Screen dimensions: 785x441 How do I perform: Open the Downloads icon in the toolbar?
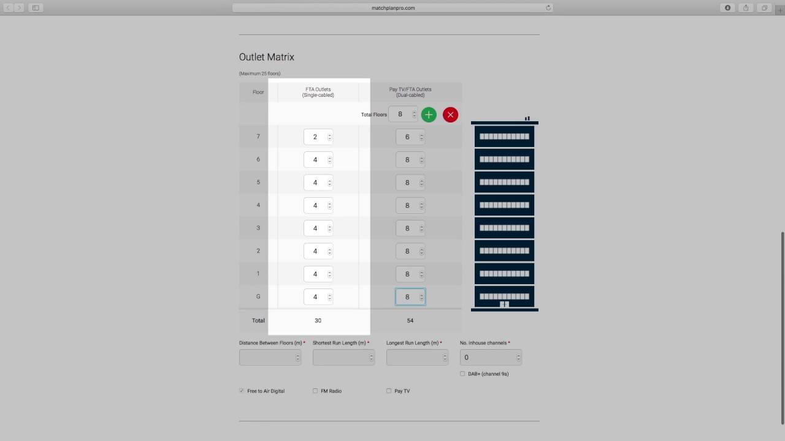pyautogui.click(x=727, y=7)
